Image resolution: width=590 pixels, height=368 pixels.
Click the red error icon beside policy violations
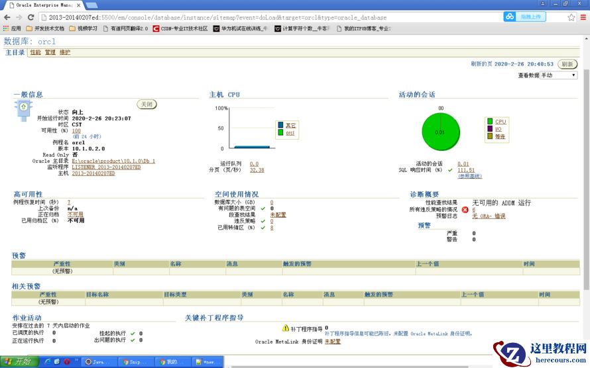point(465,210)
